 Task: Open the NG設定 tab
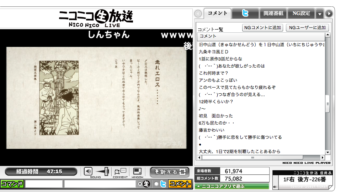(301, 13)
